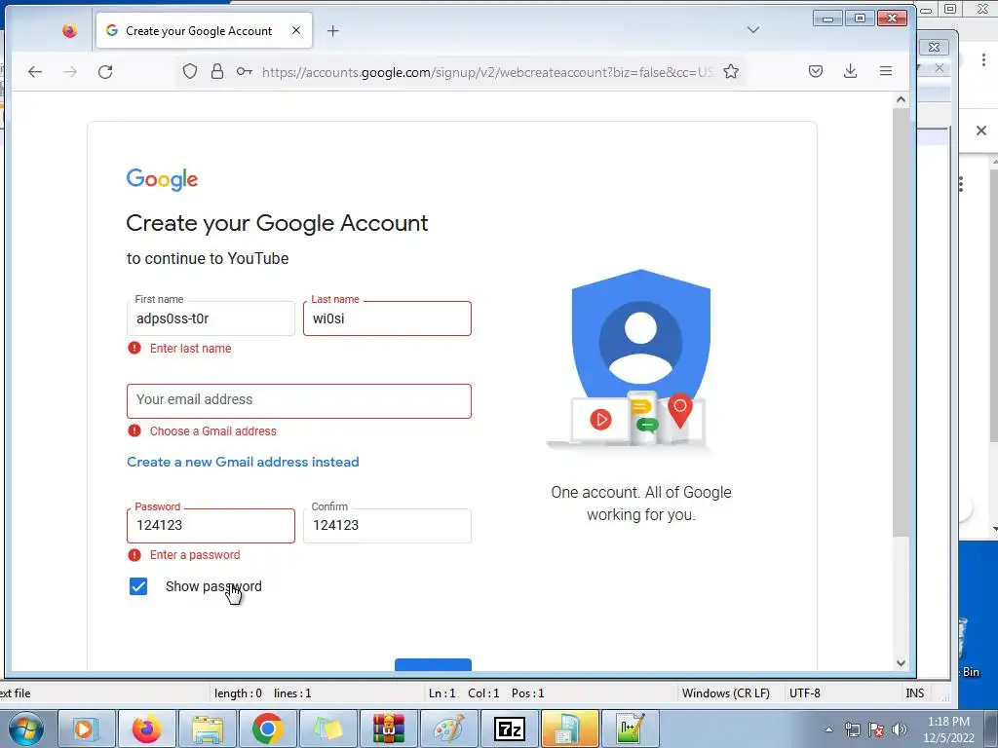
Task: Open Windows Media Player from taskbar
Action: 86,729
